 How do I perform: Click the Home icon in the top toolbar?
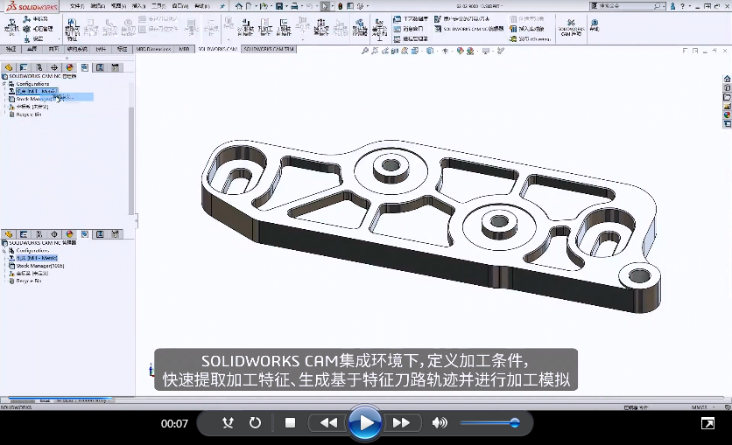click(239, 6)
